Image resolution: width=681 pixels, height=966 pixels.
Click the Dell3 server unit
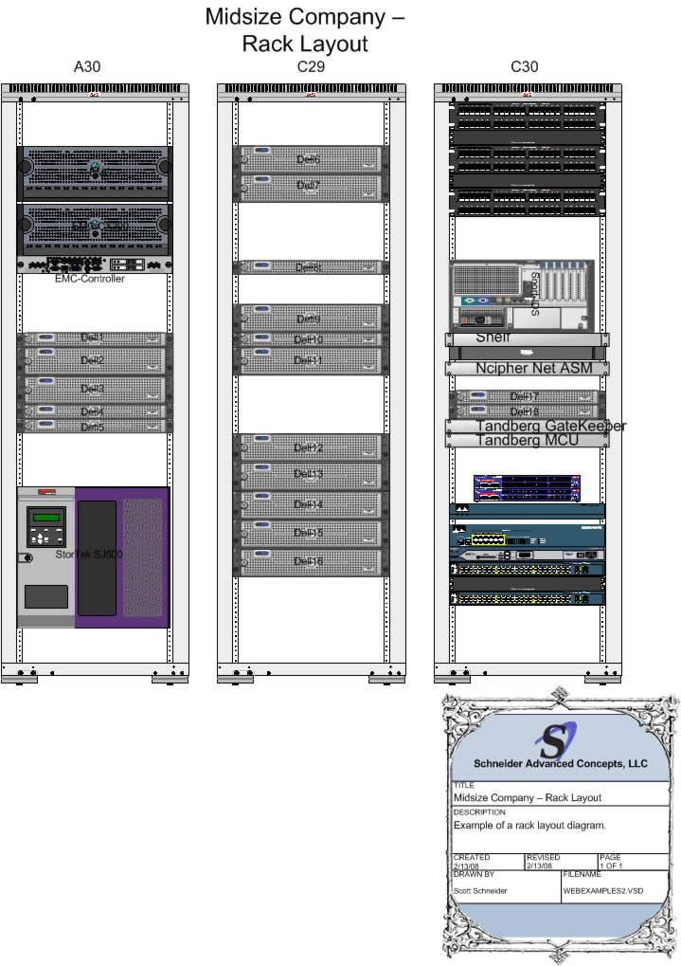point(95,390)
